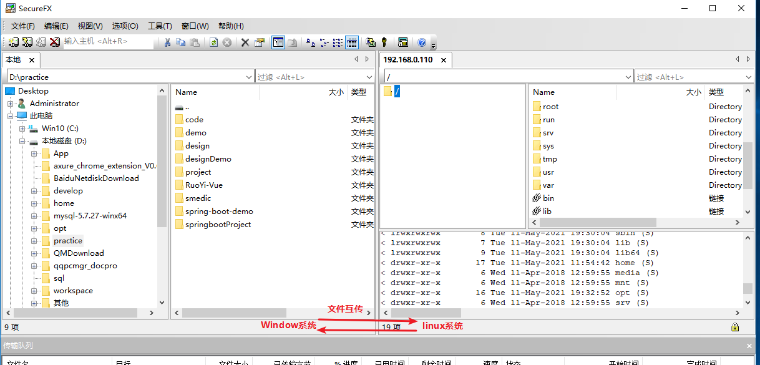
Task: Click the black X Delete icon
Action: (x=245, y=42)
